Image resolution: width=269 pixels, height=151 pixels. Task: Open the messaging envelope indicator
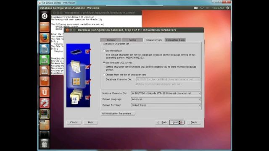click(196, 8)
